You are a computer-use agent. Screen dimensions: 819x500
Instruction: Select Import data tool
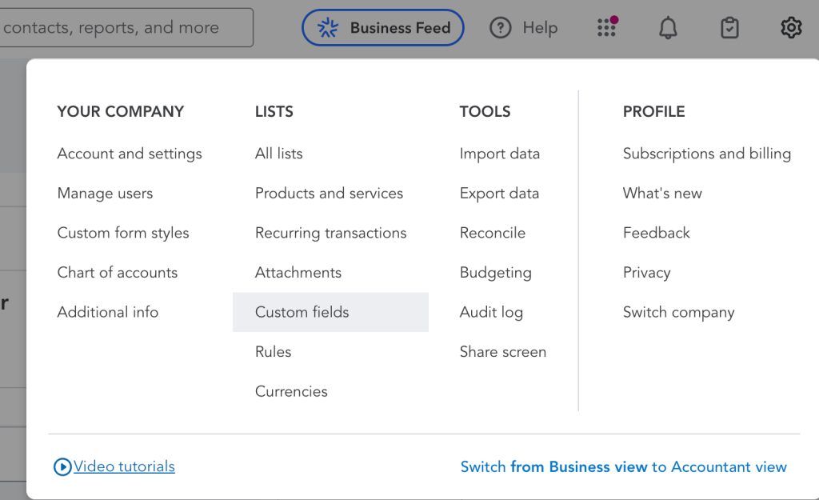(500, 154)
